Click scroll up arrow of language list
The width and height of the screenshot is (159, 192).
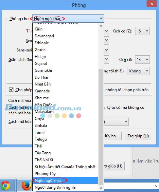tap(101, 26)
